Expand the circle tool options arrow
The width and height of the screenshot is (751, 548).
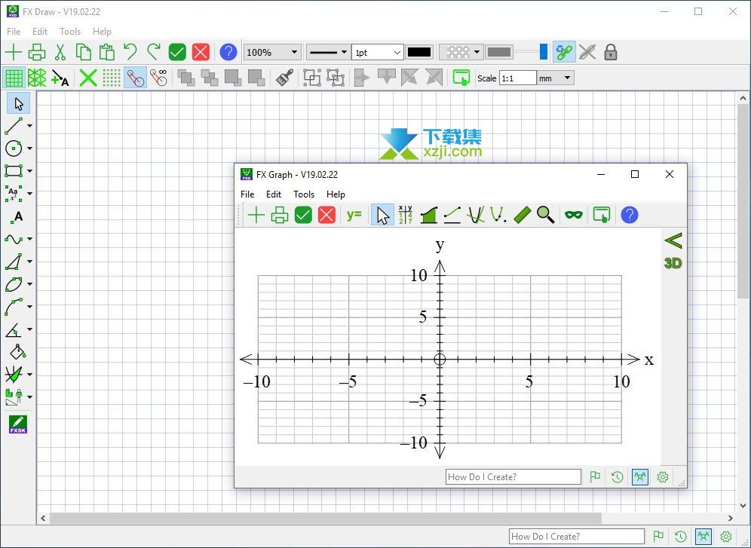[x=29, y=148]
